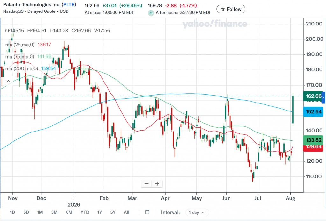Select the ma (25,ma,0) indicator label
Image resolution: width=326 pixels, height=221 pixels.
(x=20, y=45)
